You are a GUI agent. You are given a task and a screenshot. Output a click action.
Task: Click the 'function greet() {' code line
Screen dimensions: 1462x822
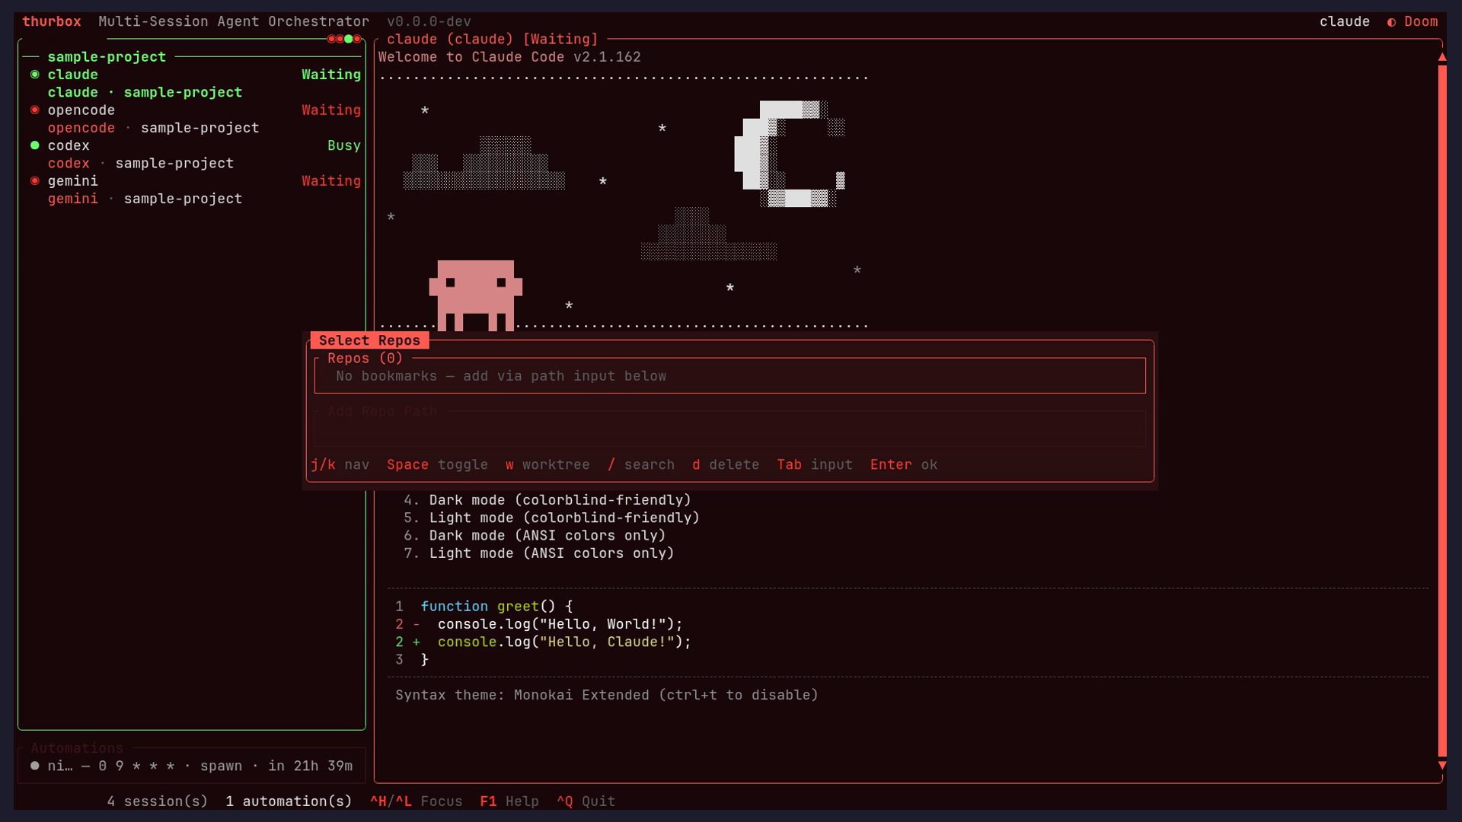point(484,607)
